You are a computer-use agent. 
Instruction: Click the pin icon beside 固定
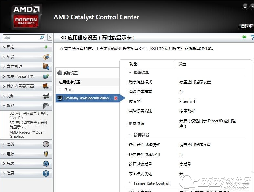tap(46, 47)
